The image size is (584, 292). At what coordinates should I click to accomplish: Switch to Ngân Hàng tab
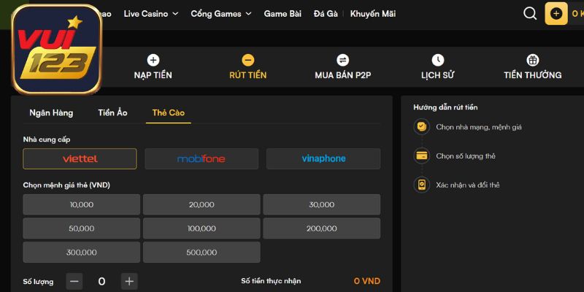tap(51, 112)
